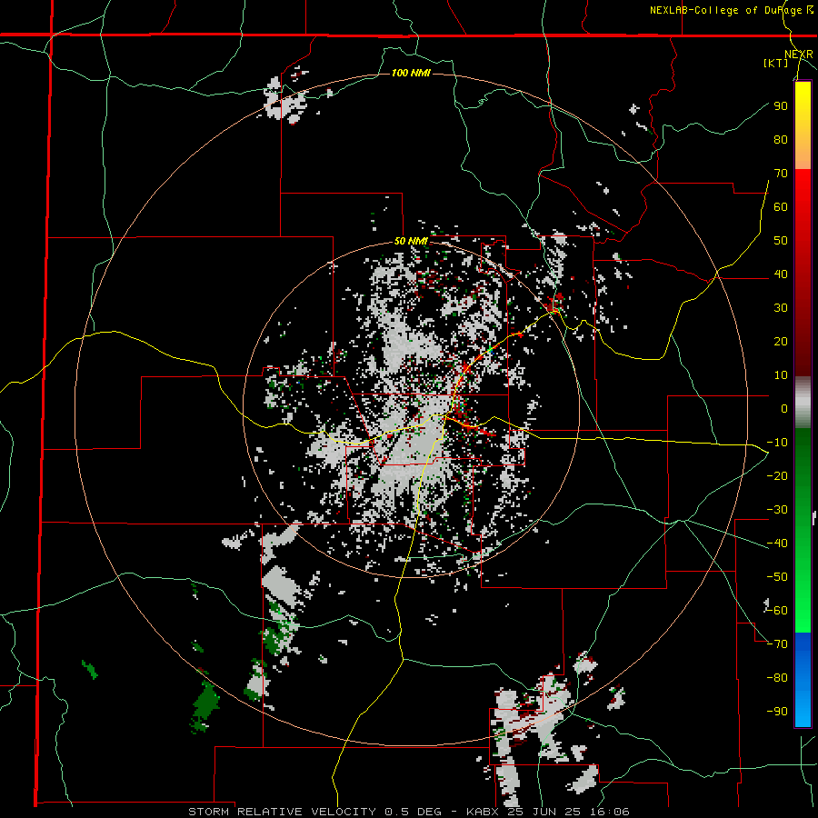Click the positive 70 knot scale label
The height and width of the screenshot is (818, 818).
781,174
